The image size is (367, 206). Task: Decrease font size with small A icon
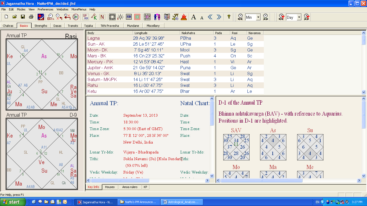[x=202, y=17]
